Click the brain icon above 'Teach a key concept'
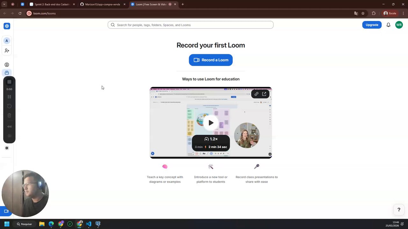The height and width of the screenshot is (229, 408). [x=165, y=166]
